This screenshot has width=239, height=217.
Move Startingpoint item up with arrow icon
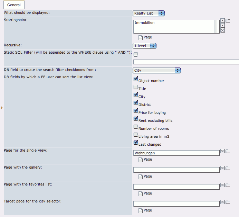click(x=222, y=21)
